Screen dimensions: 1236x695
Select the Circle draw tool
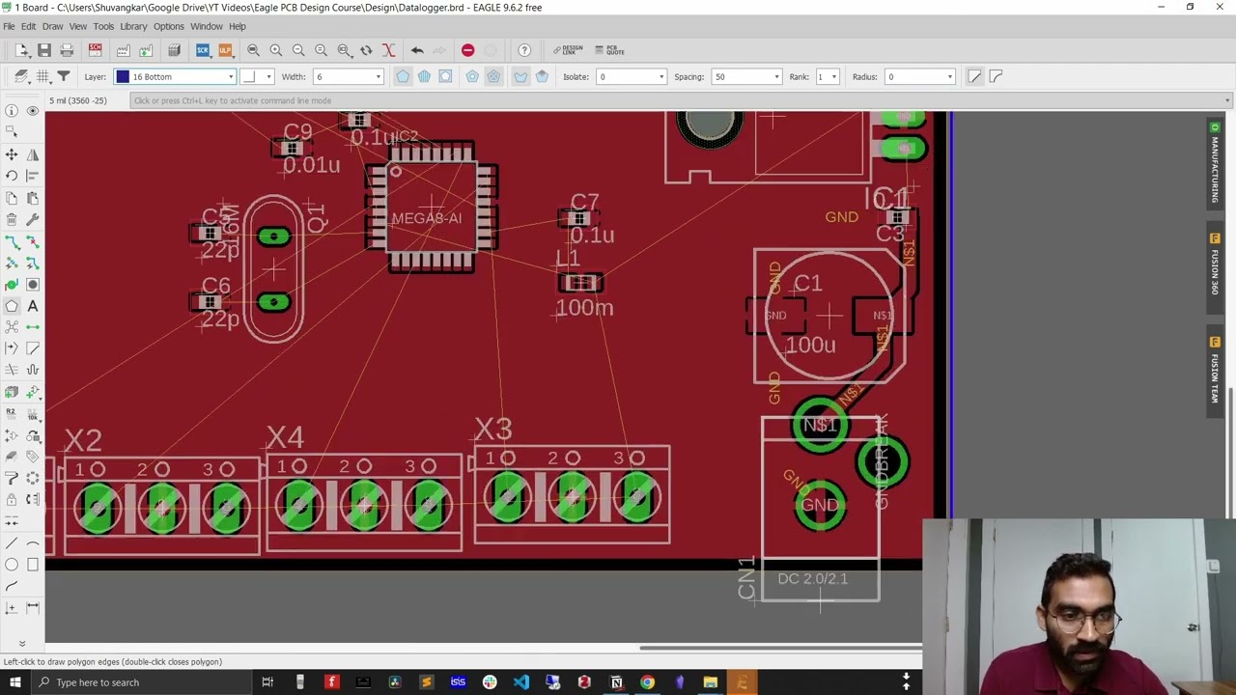12,565
